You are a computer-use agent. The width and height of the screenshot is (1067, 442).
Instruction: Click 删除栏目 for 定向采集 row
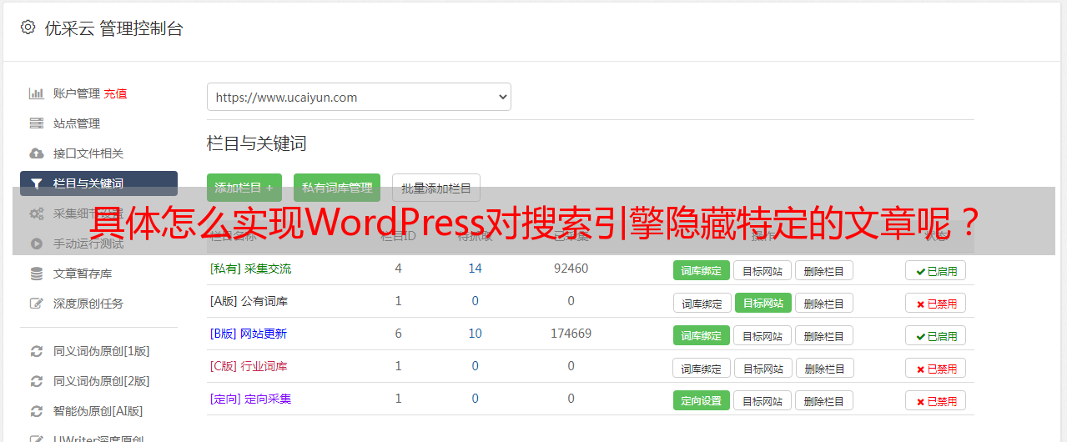pos(824,400)
